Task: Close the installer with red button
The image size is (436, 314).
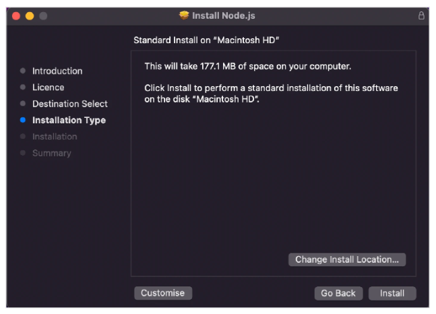Action: click(x=16, y=15)
